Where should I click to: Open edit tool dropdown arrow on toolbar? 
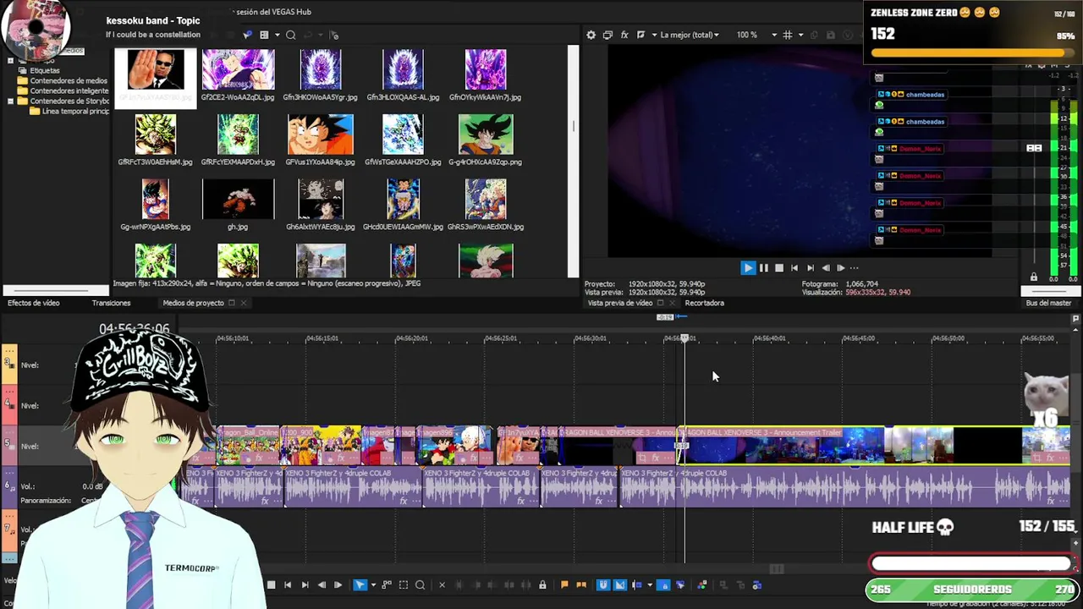(x=373, y=584)
